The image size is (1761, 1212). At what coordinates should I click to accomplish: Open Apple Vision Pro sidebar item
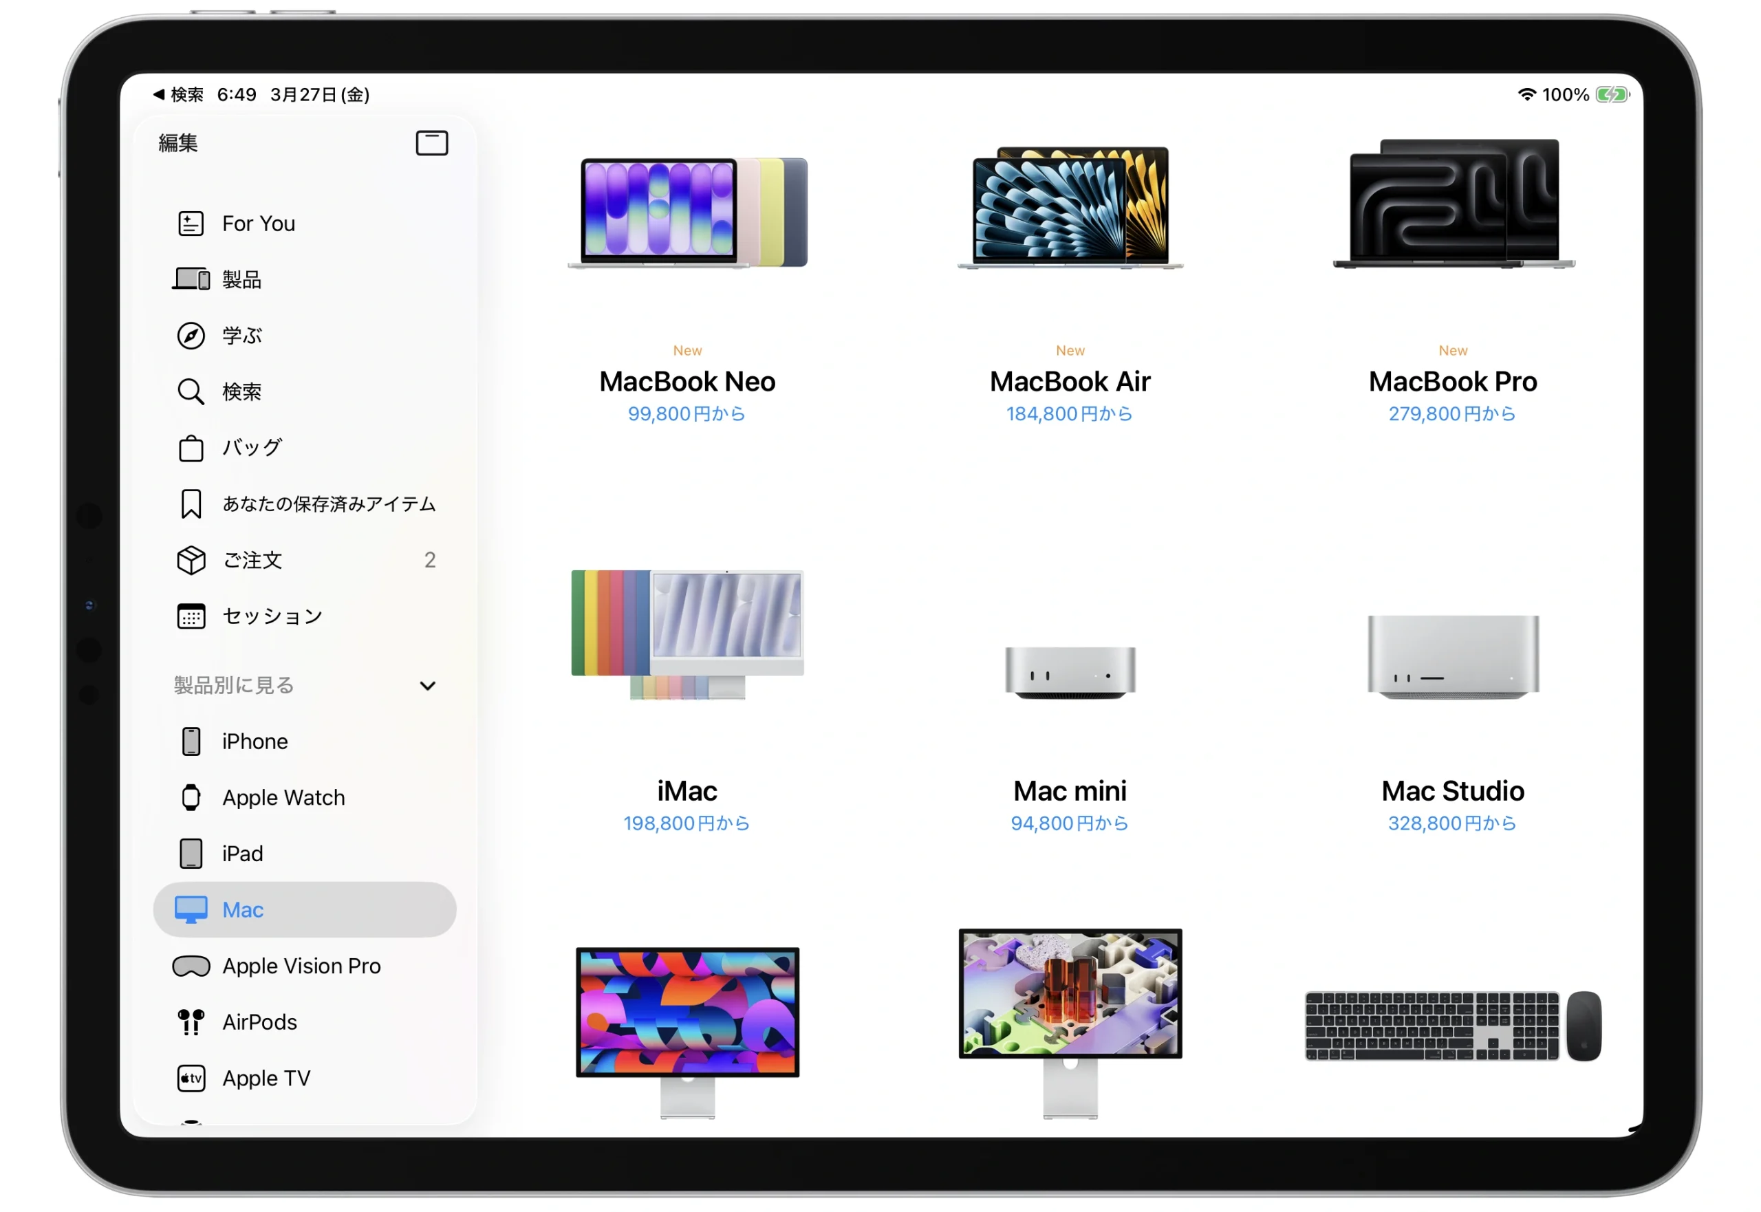coord(301,966)
